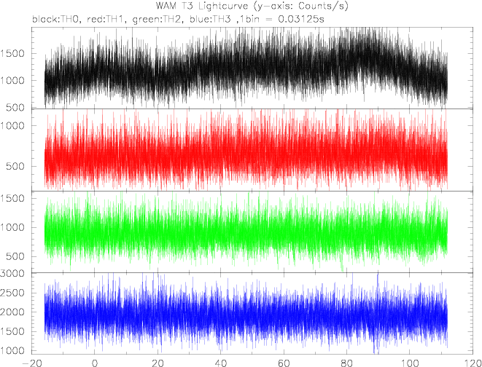Select the red TH1 lightcurve panel
482x367 pixels.
point(252,150)
